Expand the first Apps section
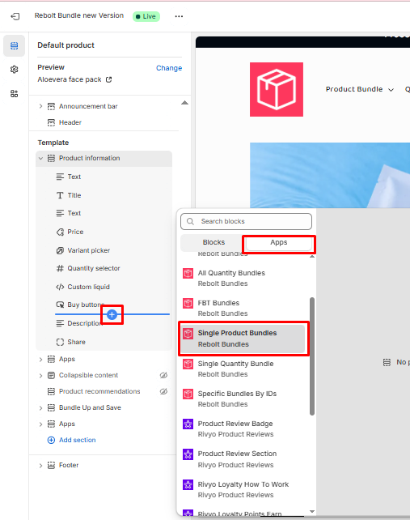Screen dimensions: 410x520 40,359
